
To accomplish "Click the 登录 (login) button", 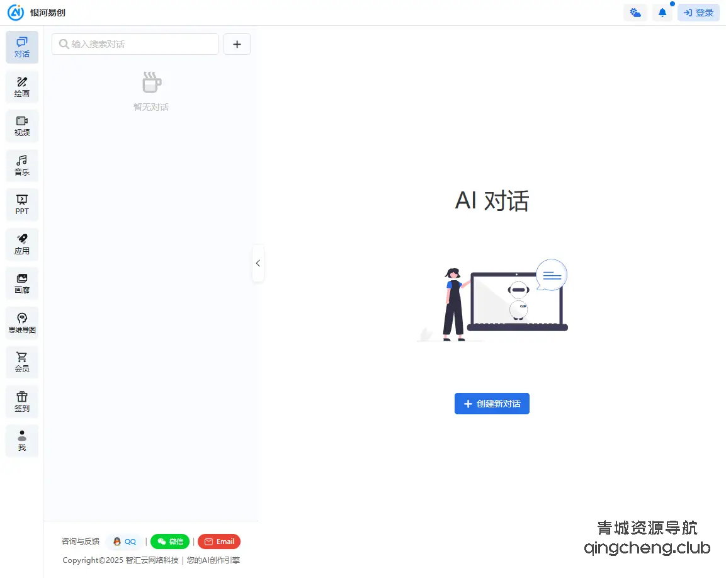I will click(x=698, y=12).
